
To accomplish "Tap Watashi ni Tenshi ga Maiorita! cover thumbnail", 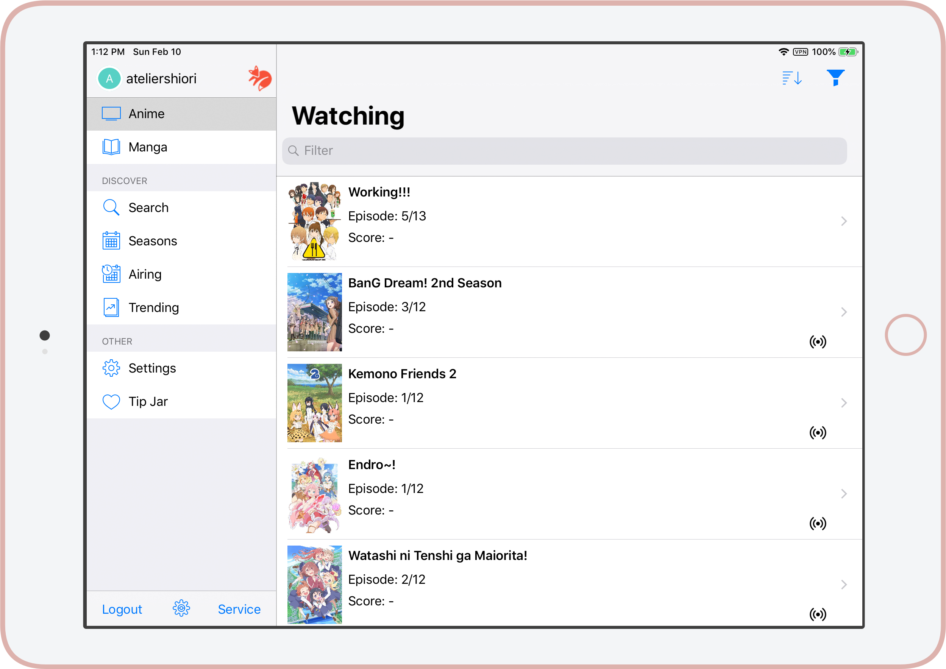I will pos(314,585).
